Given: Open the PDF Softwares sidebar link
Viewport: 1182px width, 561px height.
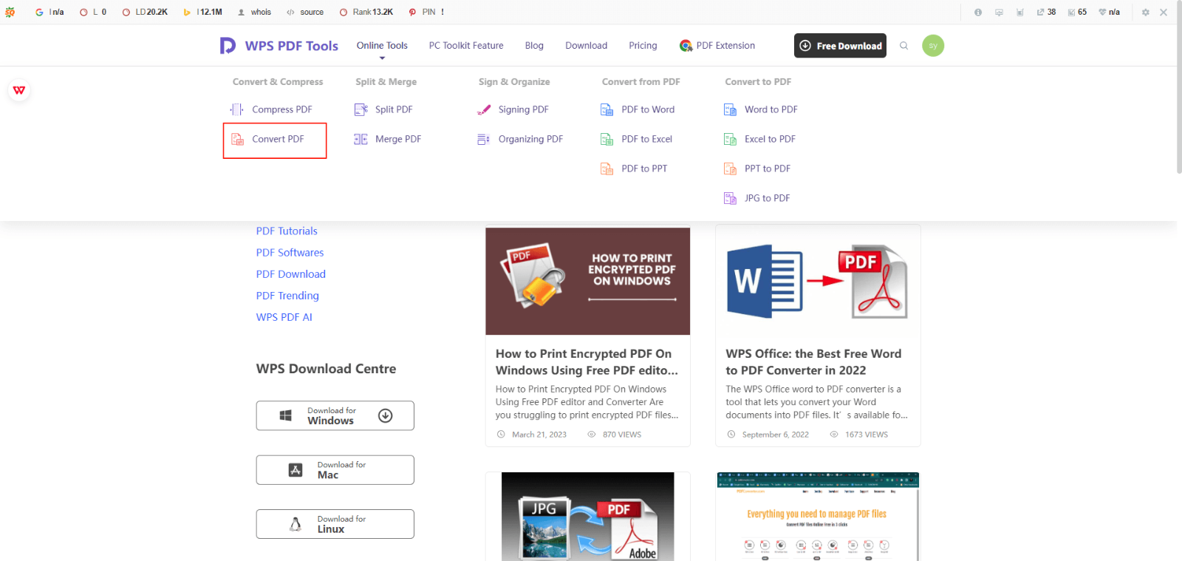Looking at the screenshot, I should (x=290, y=253).
